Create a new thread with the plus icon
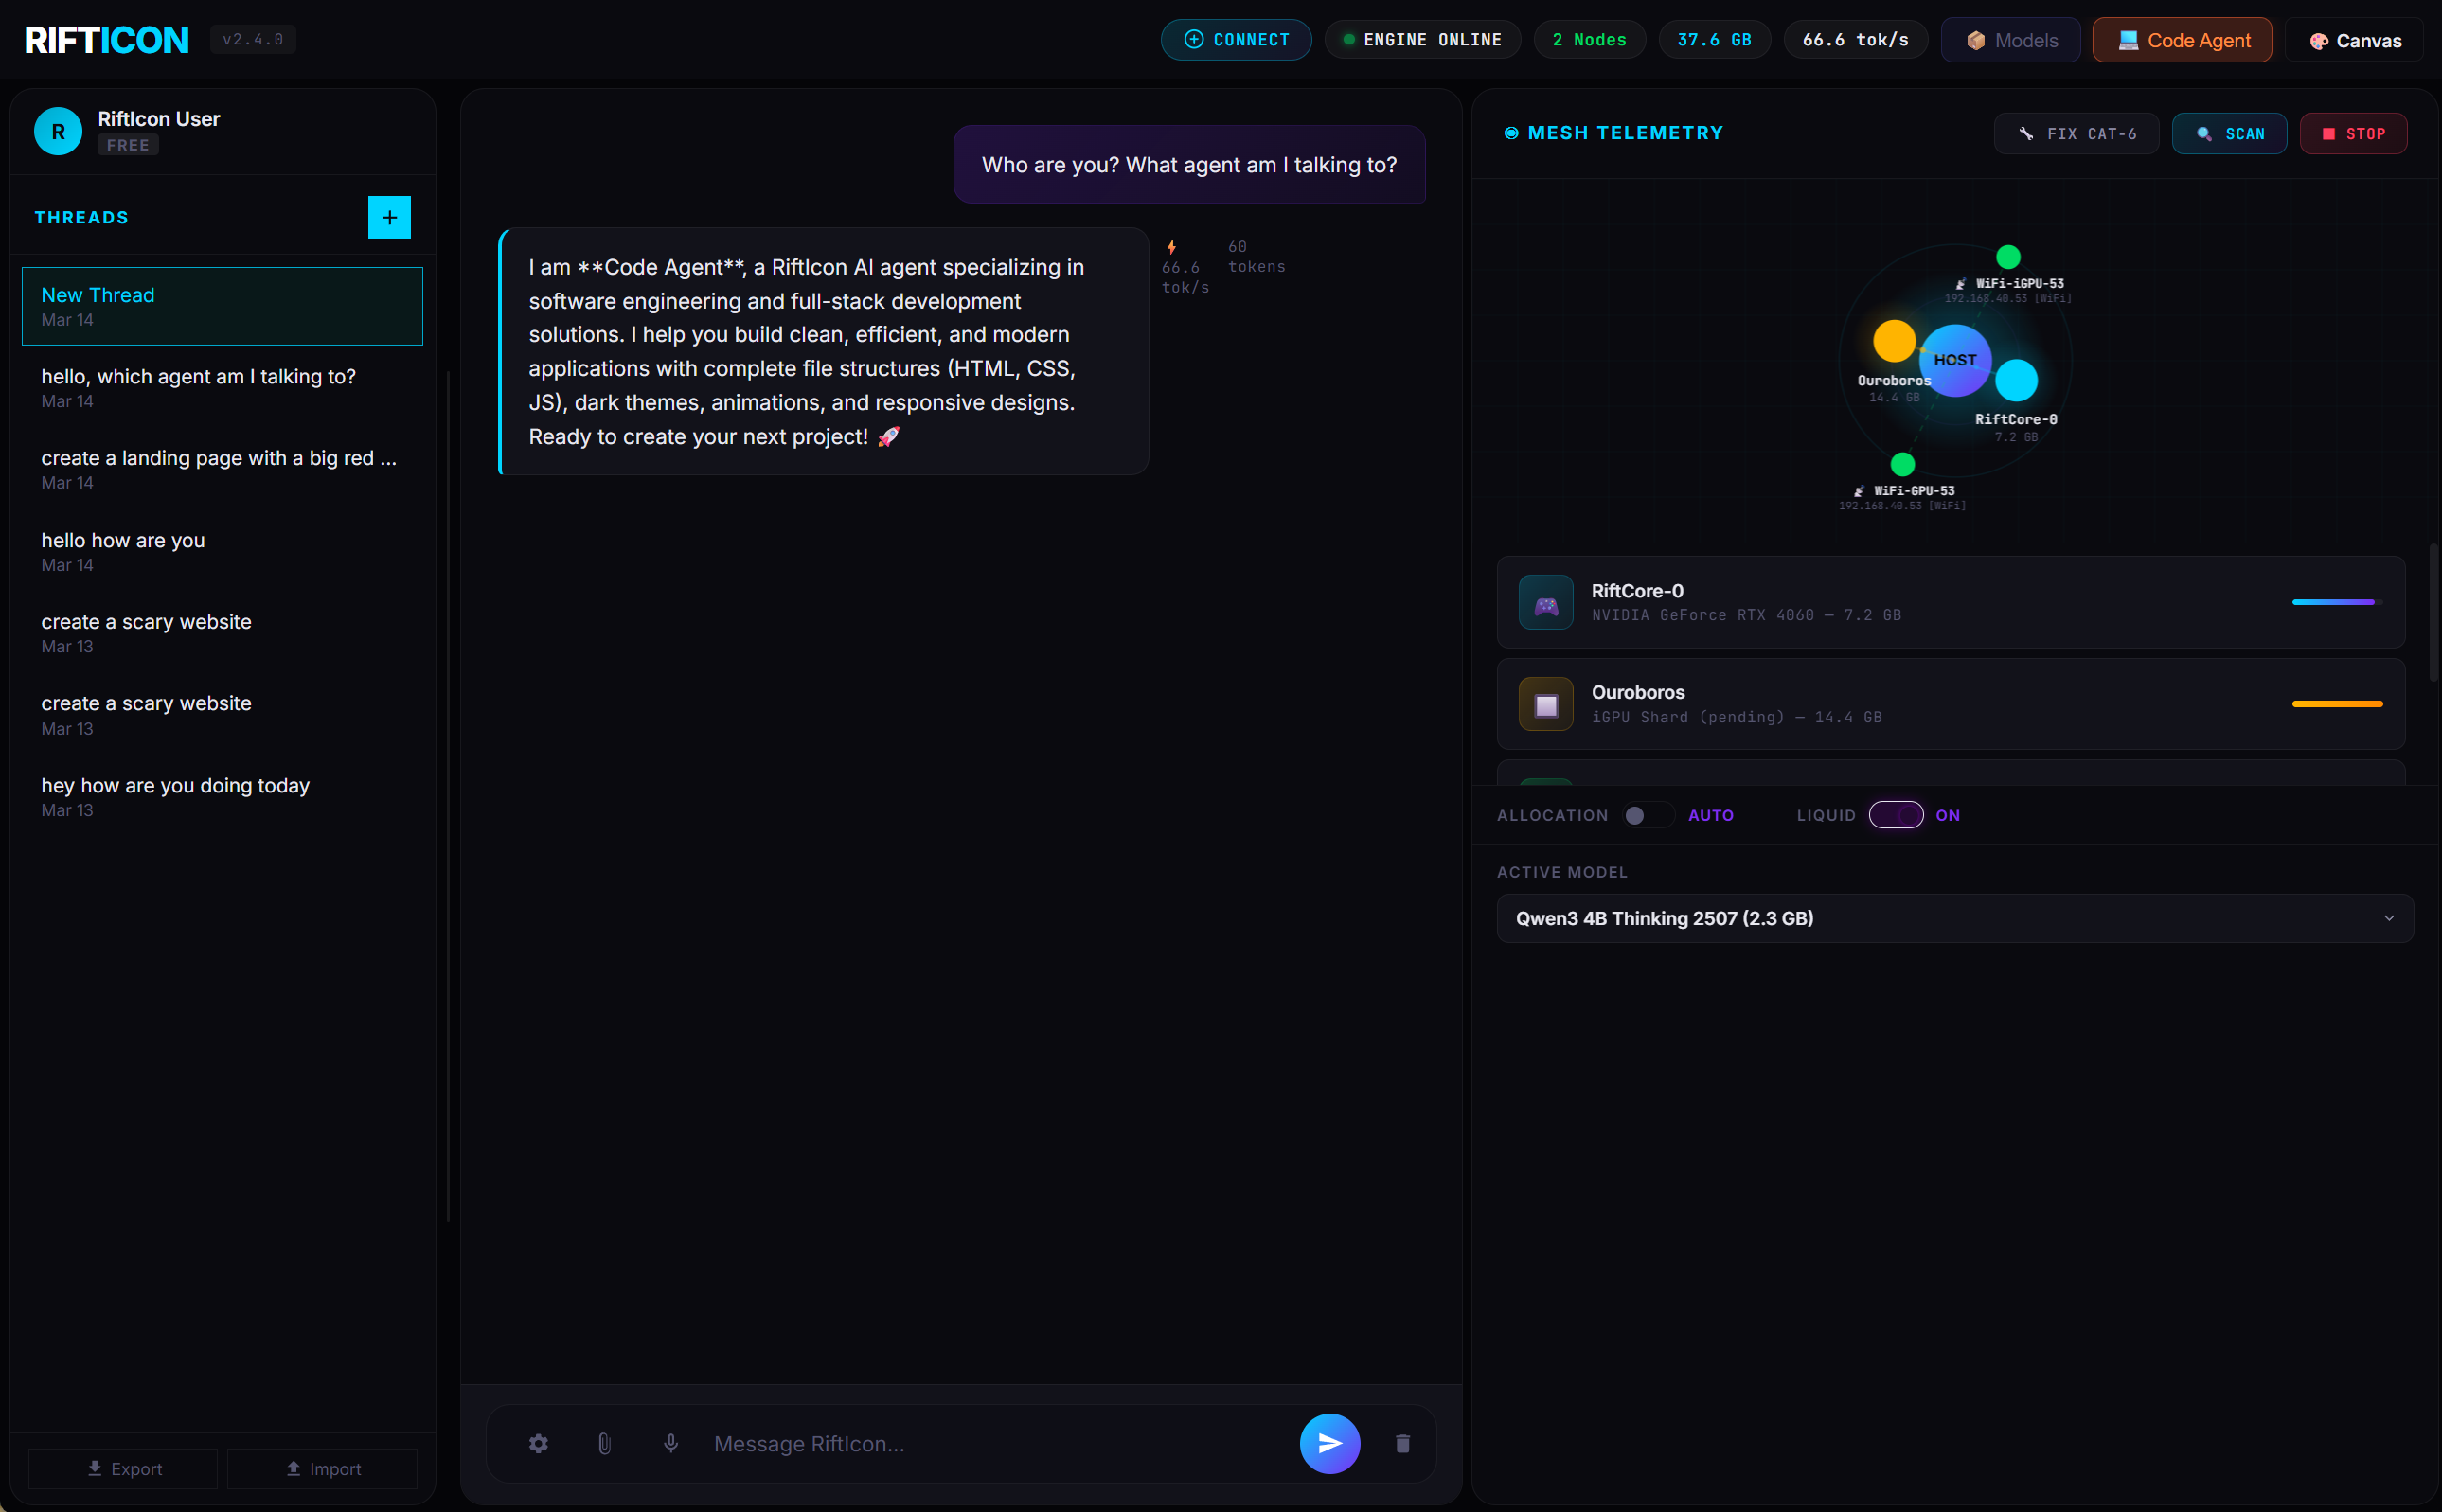The width and height of the screenshot is (2442, 1512). point(389,217)
